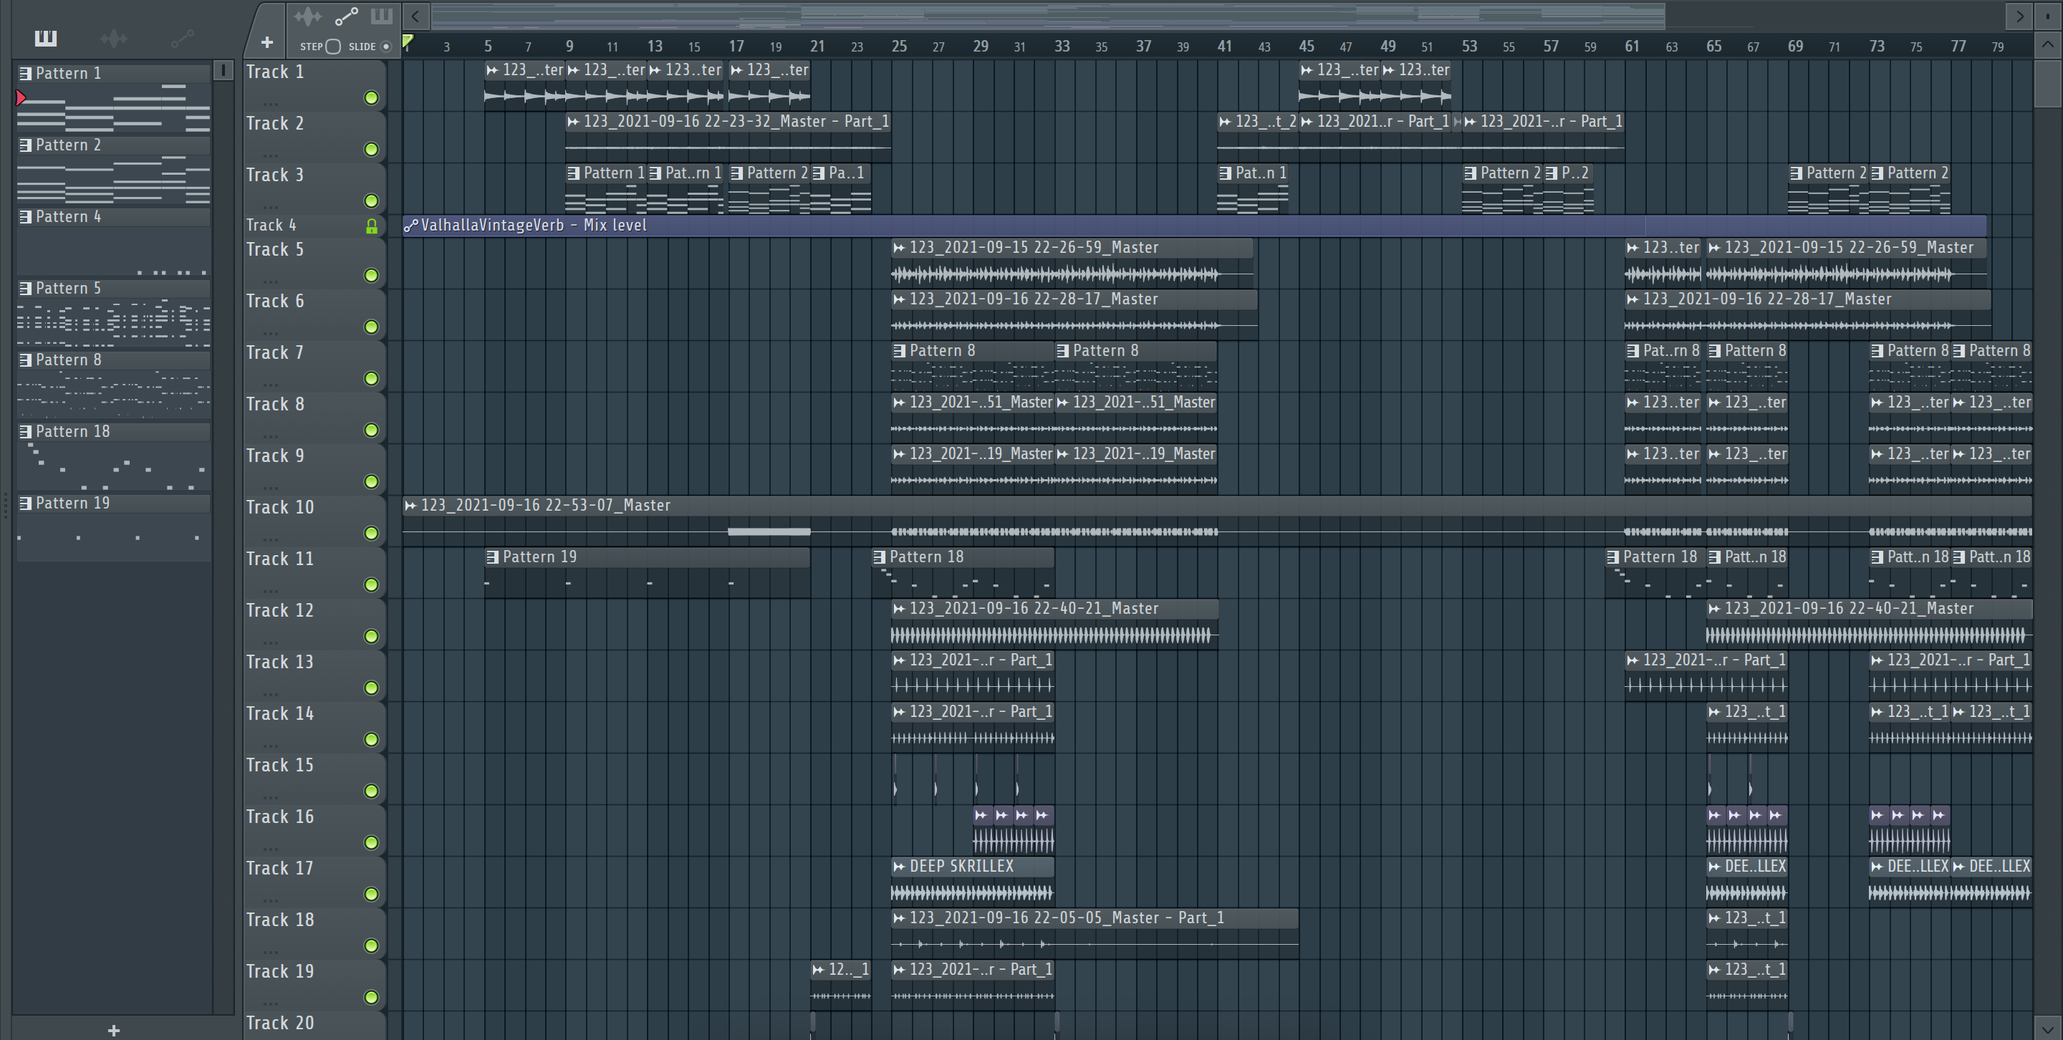Image resolution: width=2063 pixels, height=1040 pixels.
Task: Click the add track plus button
Action: click(266, 42)
